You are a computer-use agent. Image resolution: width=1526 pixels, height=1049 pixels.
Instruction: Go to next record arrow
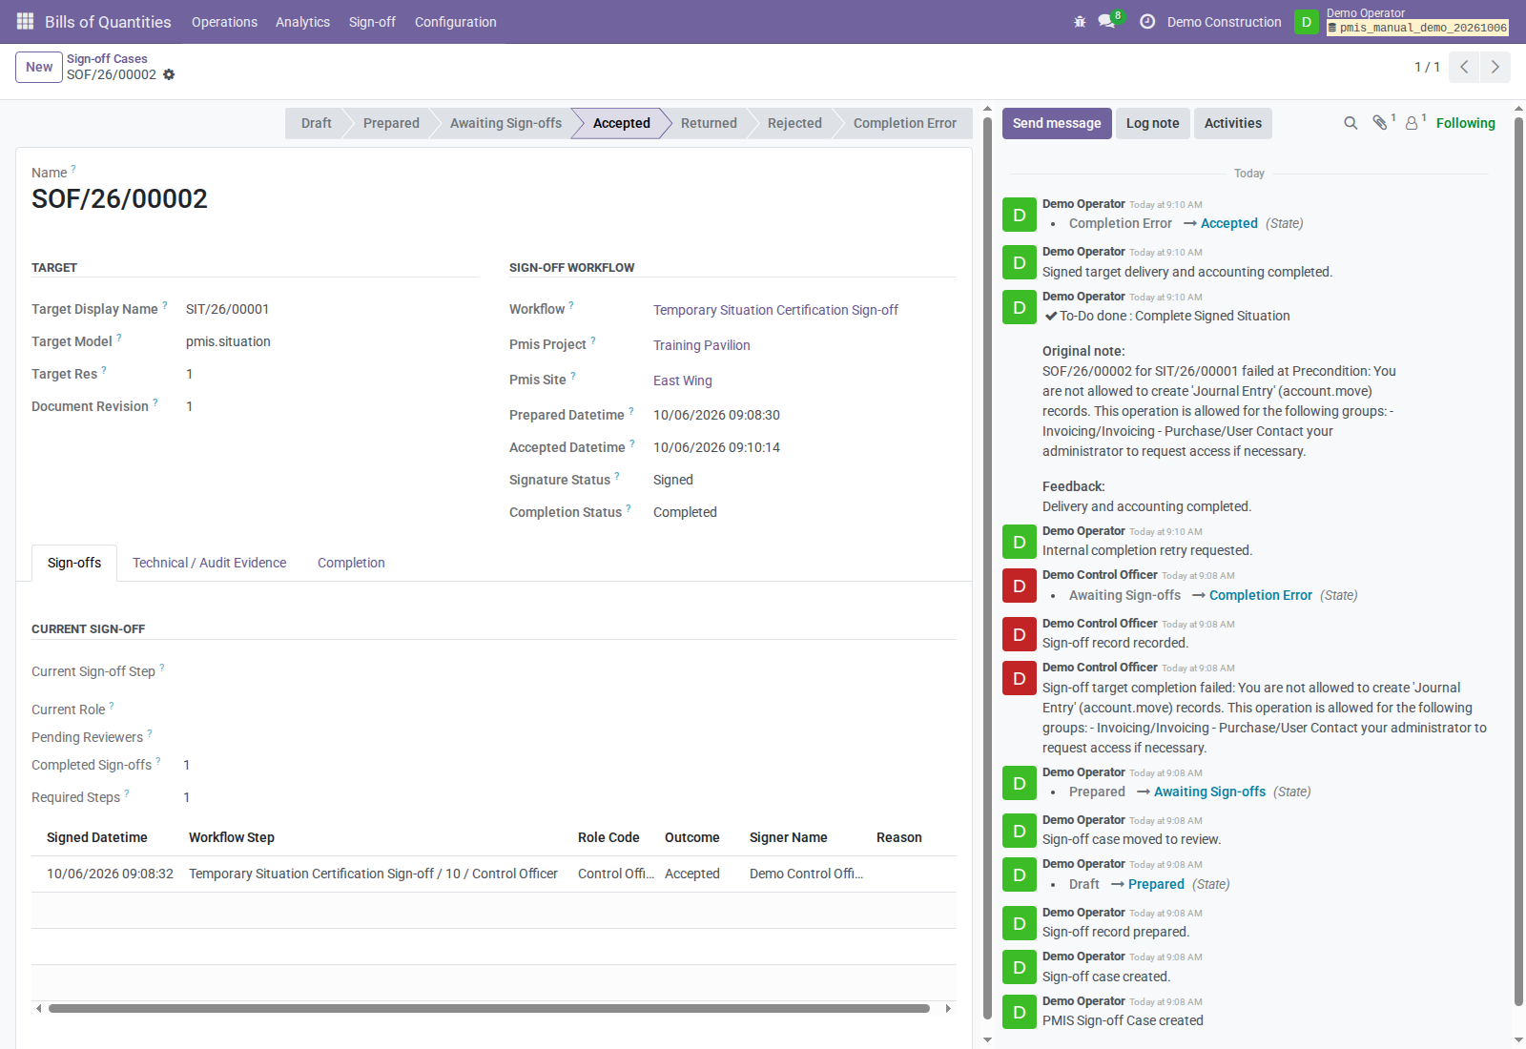[x=1495, y=67]
